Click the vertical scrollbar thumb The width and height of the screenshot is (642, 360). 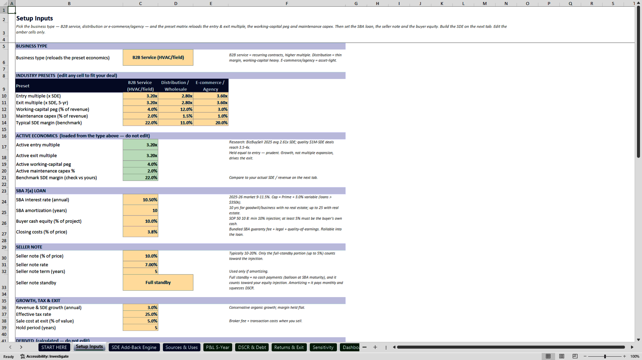click(x=638, y=82)
